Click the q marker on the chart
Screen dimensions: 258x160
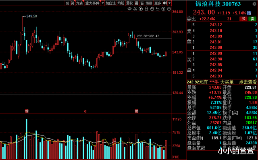[85, 111]
